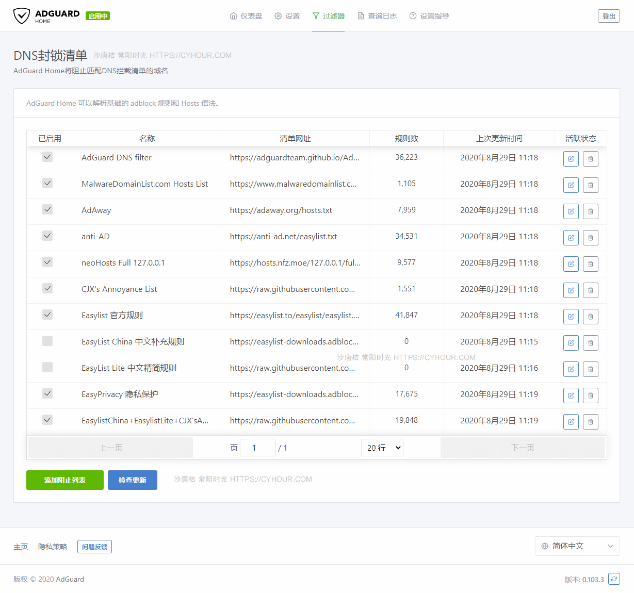
Task: Delete the EasylistChina+EasylistLite+CJX'sA... entry
Action: (591, 422)
